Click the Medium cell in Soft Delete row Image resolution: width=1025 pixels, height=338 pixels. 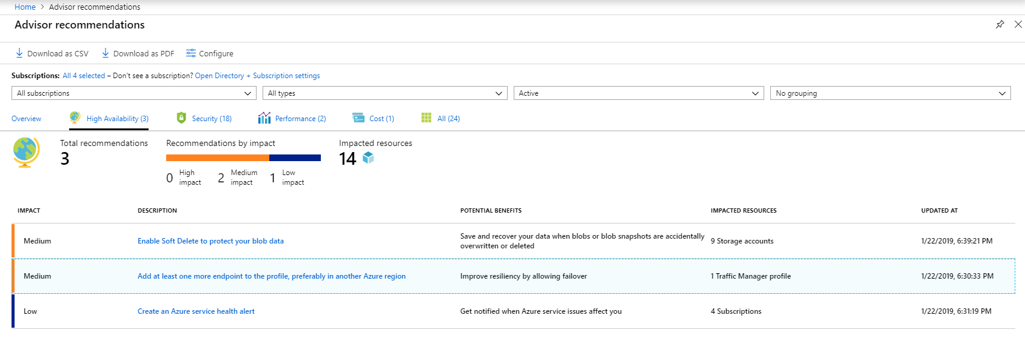click(37, 241)
